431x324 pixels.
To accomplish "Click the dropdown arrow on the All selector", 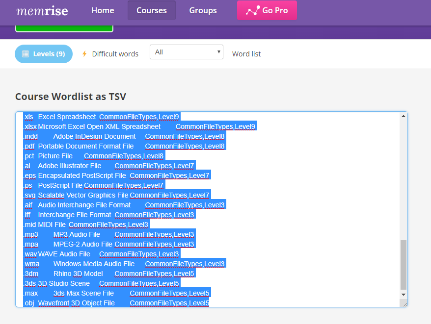I will (219, 51).
